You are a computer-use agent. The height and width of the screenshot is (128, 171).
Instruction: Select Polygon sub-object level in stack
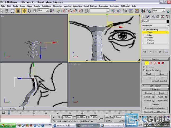tap(151, 40)
